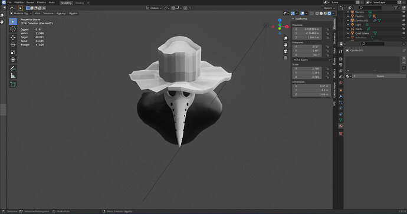The image size is (407, 214).
Task: Toggle camera view with the camera gizmo
Action: point(285,51)
